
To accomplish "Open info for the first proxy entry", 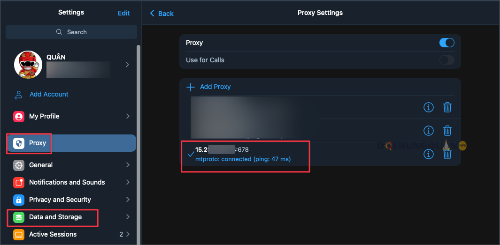I will point(429,107).
